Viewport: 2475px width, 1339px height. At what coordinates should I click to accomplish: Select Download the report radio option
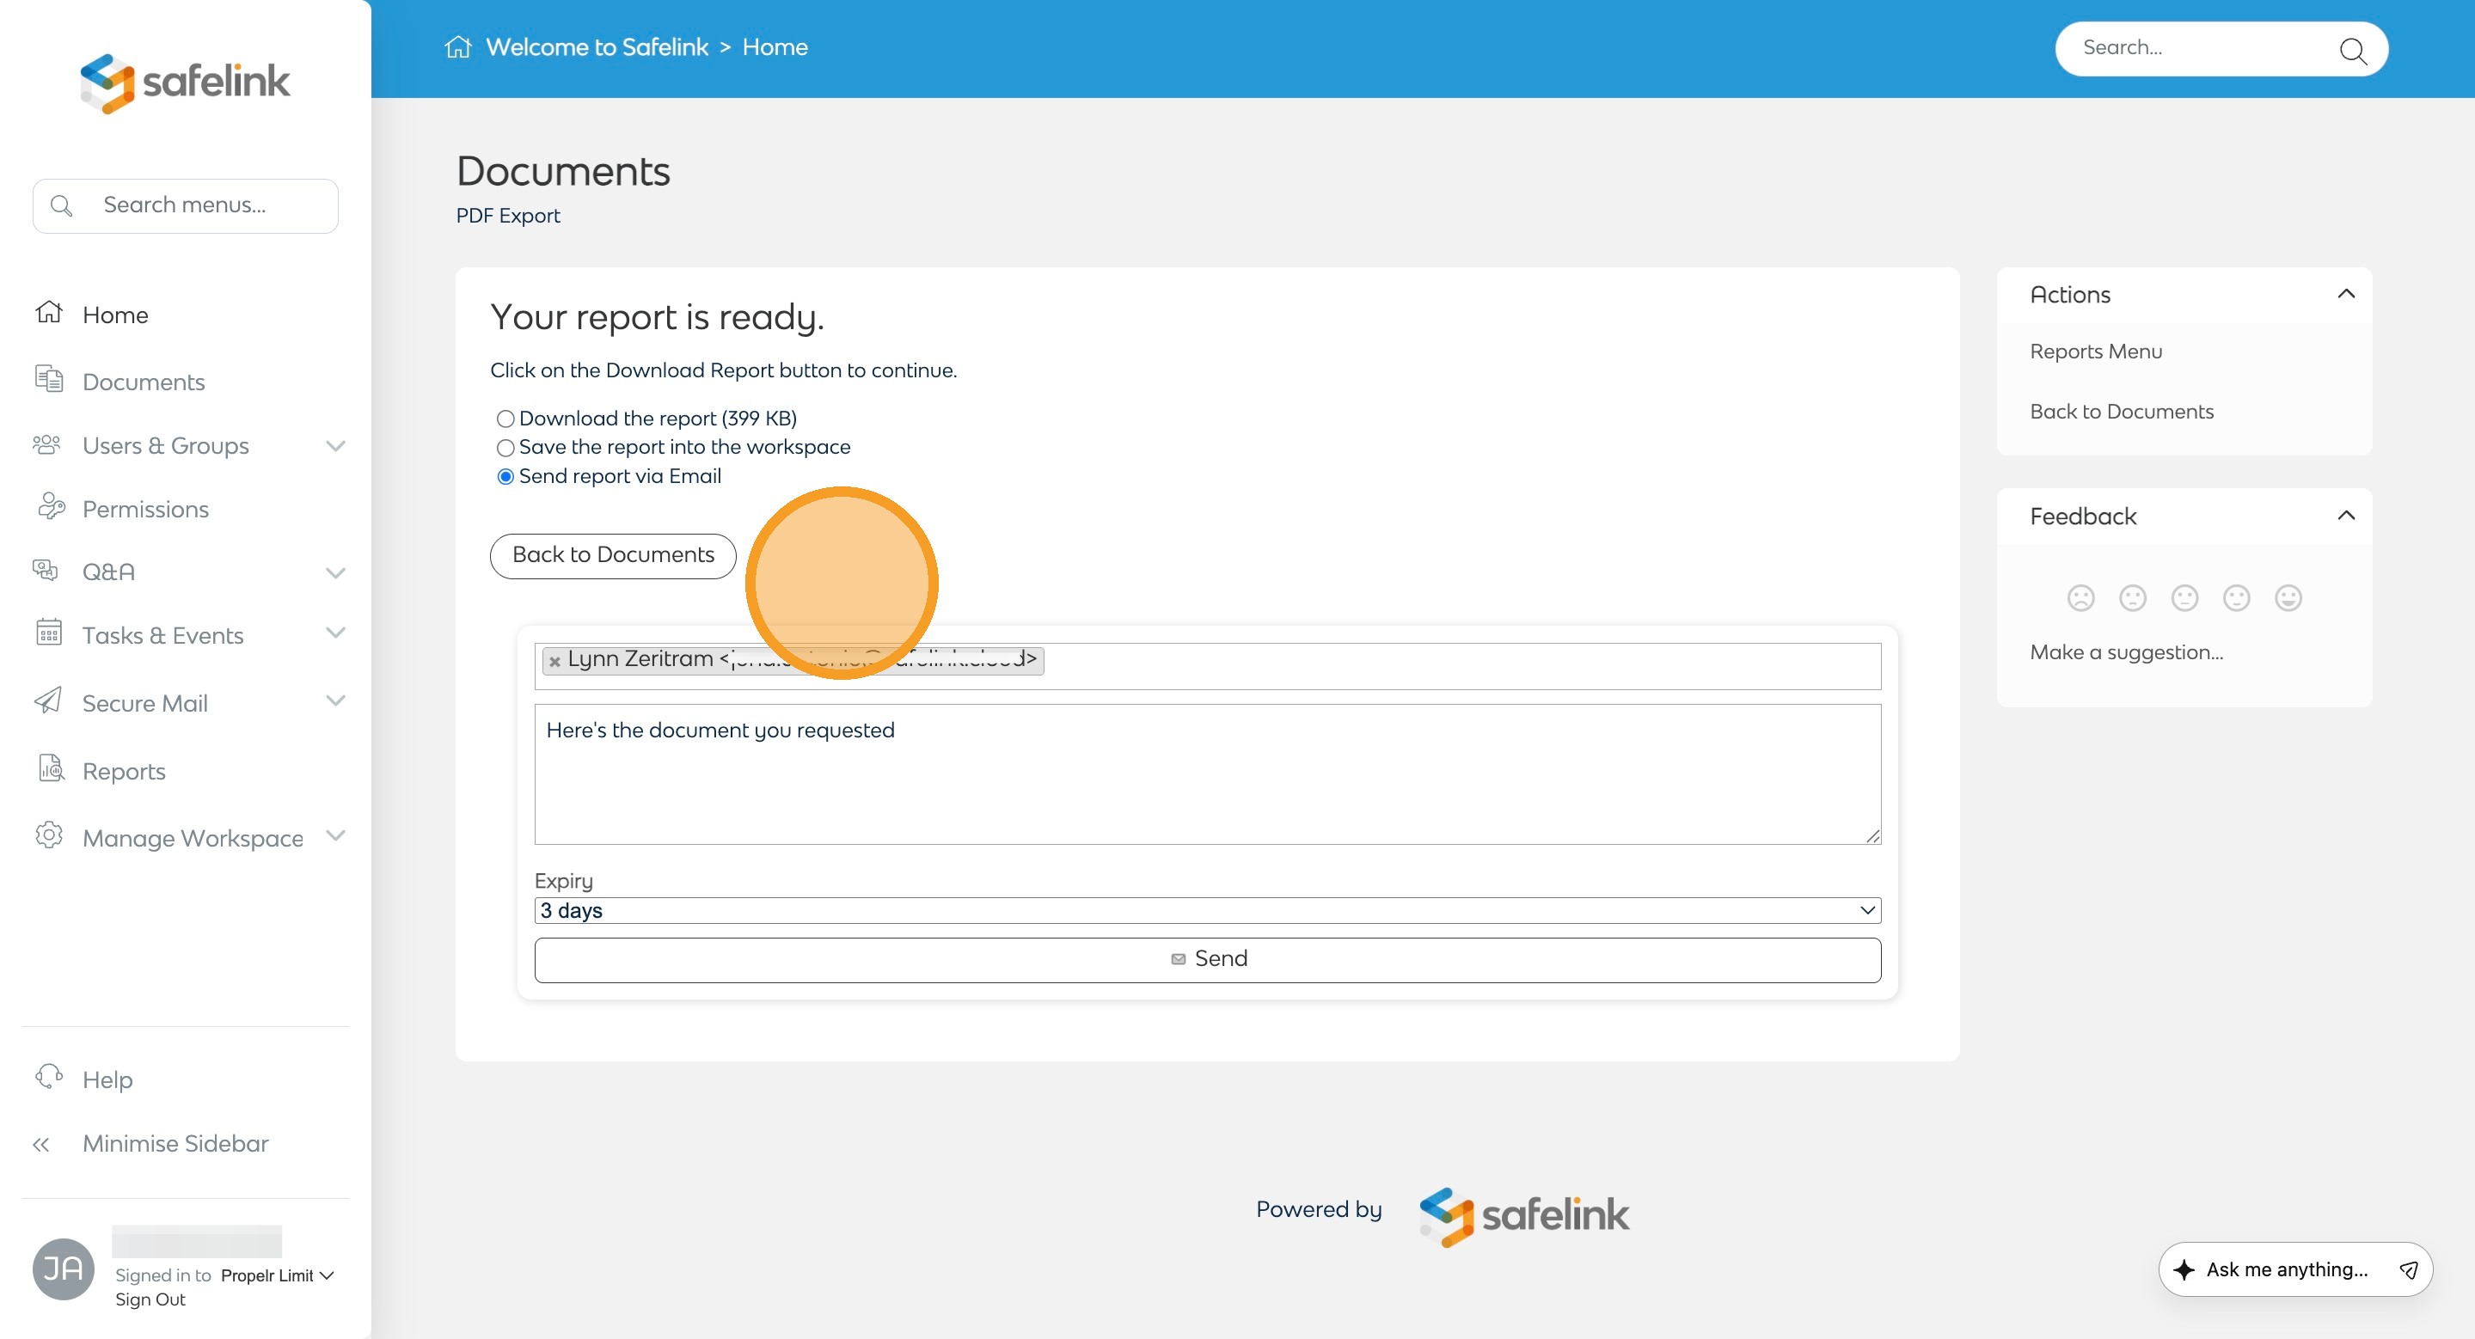pos(505,419)
